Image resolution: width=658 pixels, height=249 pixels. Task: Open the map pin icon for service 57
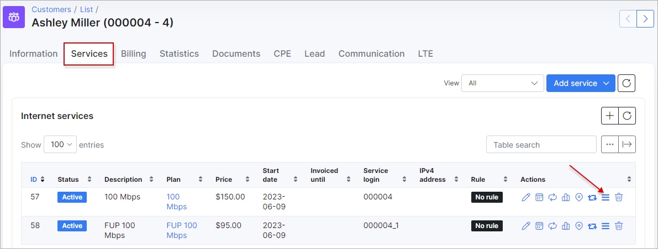click(579, 197)
